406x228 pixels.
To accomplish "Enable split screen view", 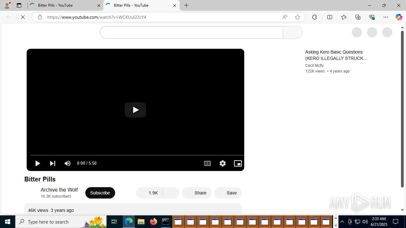I will click(330, 17).
